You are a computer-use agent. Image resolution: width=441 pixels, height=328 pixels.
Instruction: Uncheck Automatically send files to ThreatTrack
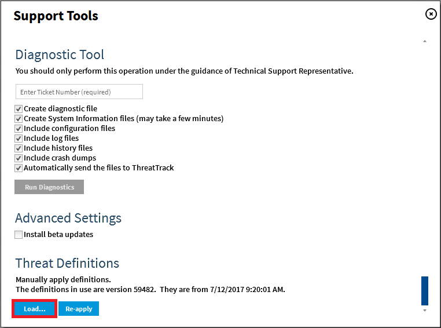19,168
